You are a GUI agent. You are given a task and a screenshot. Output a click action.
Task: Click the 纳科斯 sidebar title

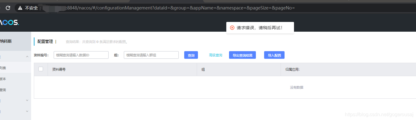[6, 41]
